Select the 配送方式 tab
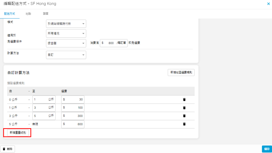 pyautogui.click(x=10, y=14)
